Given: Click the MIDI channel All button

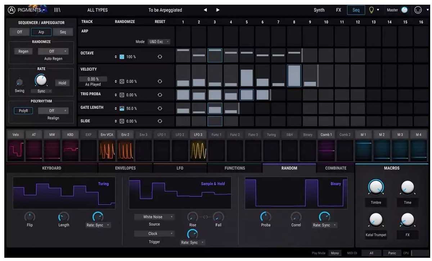Looking at the screenshot, I should tap(371, 253).
